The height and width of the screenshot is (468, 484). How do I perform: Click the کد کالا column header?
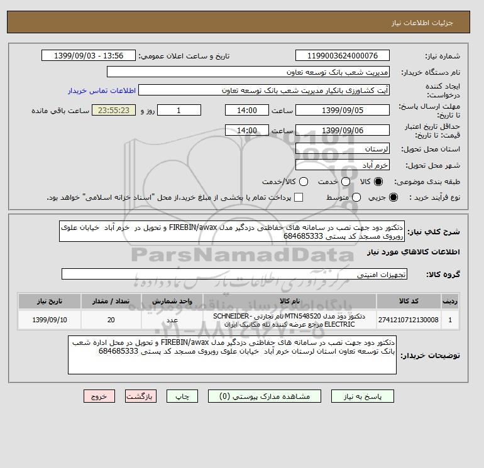409,301
